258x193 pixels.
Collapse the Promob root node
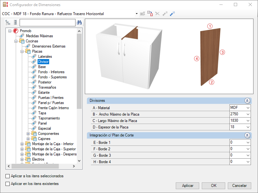tap(10, 31)
